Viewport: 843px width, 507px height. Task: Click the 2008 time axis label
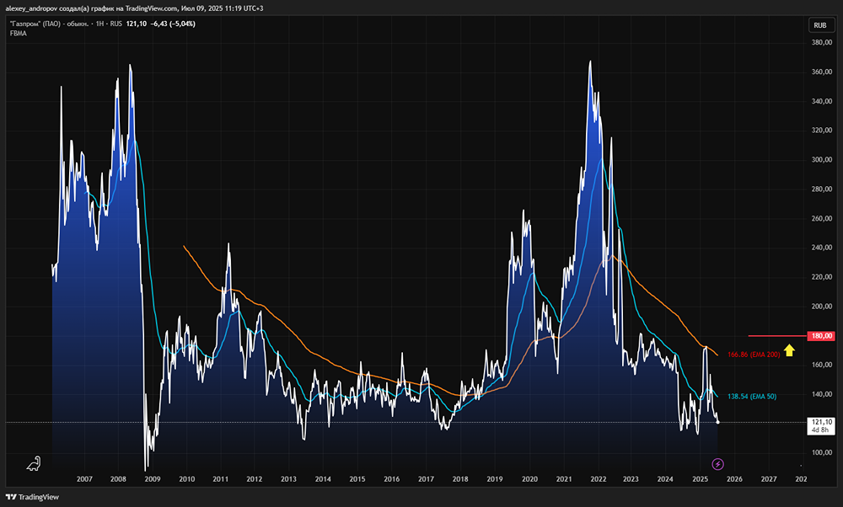(x=118, y=479)
